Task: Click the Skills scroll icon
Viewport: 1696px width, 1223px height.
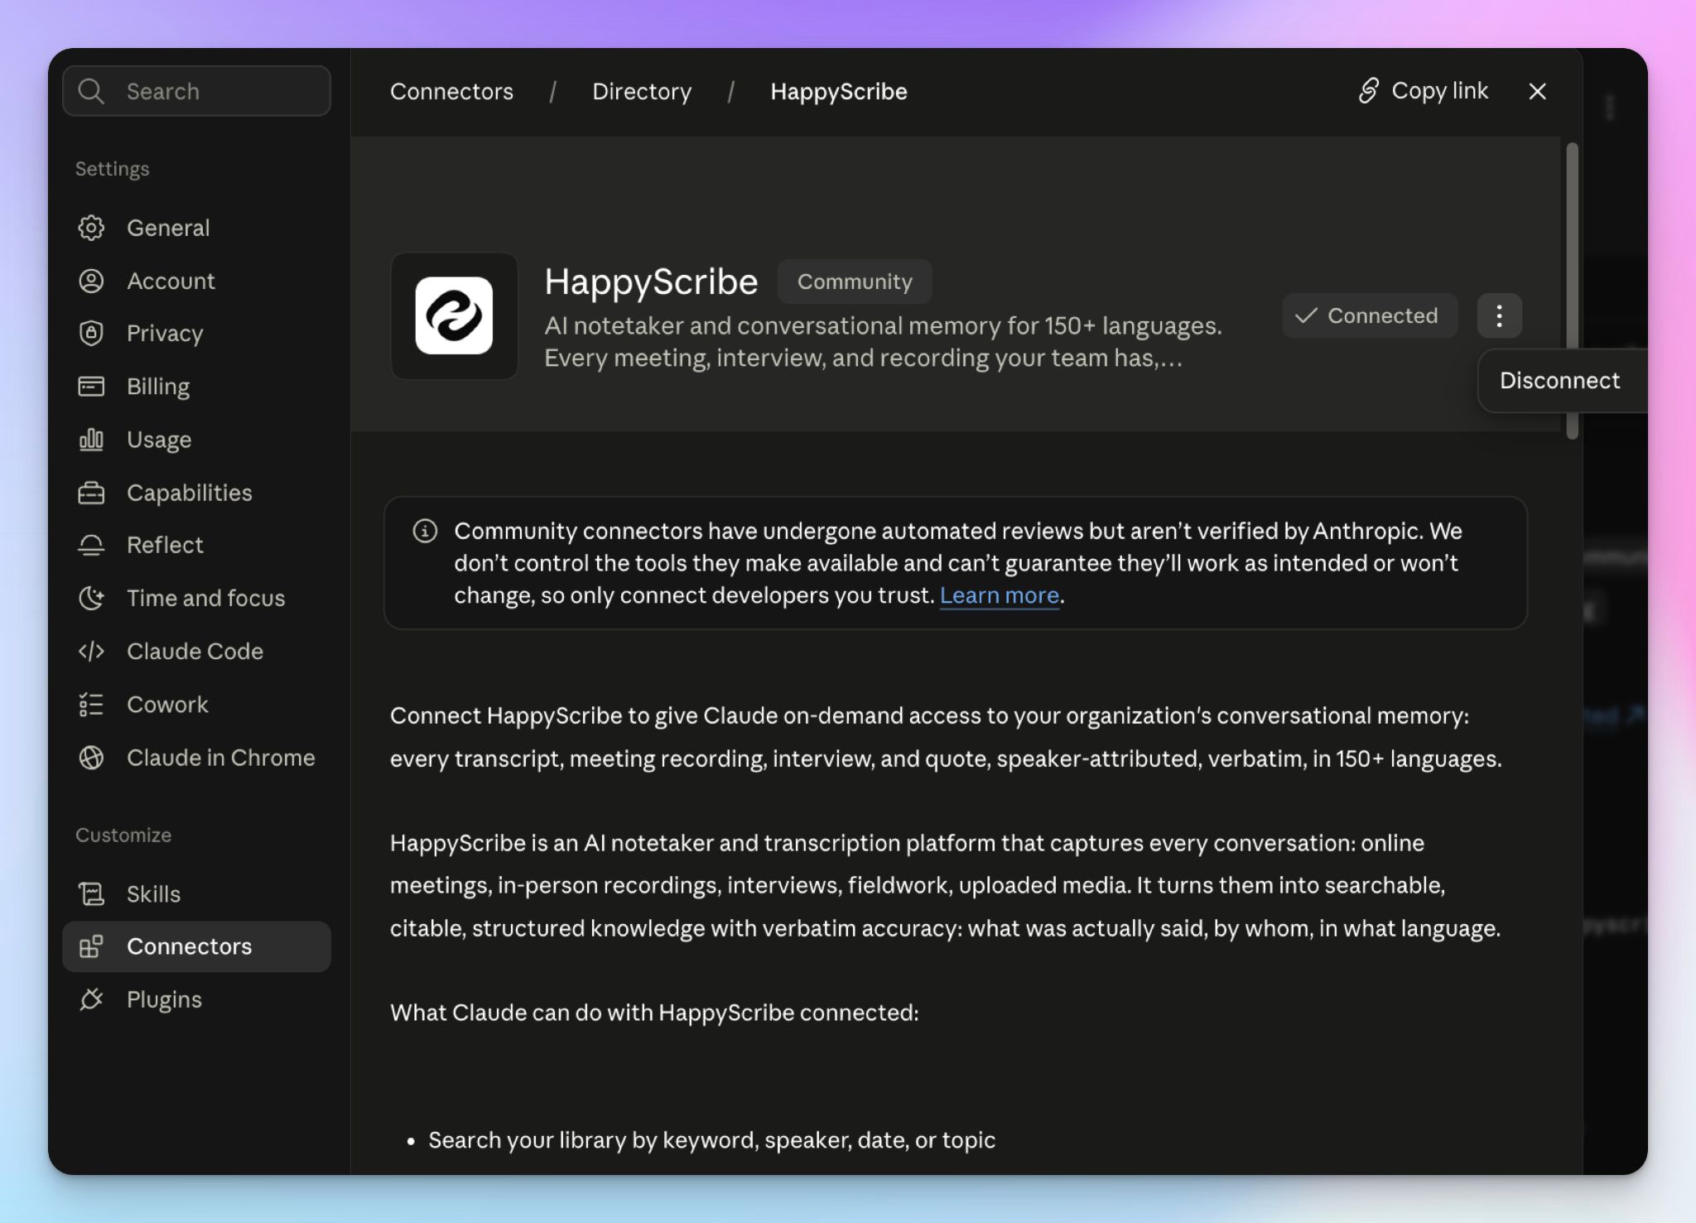Action: click(x=91, y=893)
